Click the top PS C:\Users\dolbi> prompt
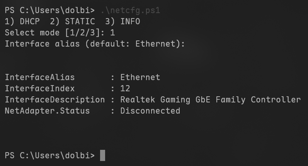Screen dimensions: 308x166 tap(49, 10)
